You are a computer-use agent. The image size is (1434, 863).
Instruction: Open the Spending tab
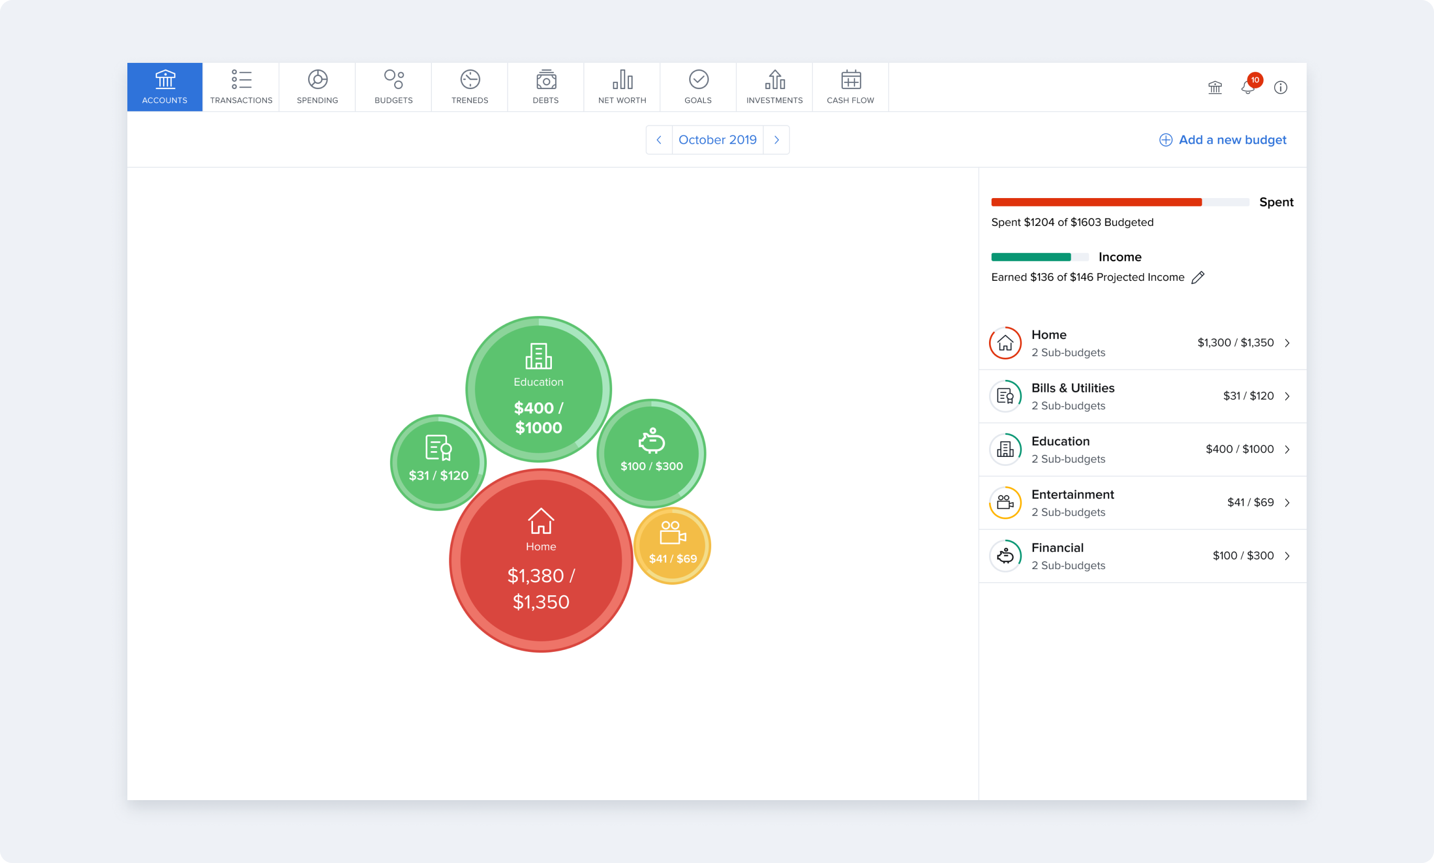pyautogui.click(x=317, y=86)
